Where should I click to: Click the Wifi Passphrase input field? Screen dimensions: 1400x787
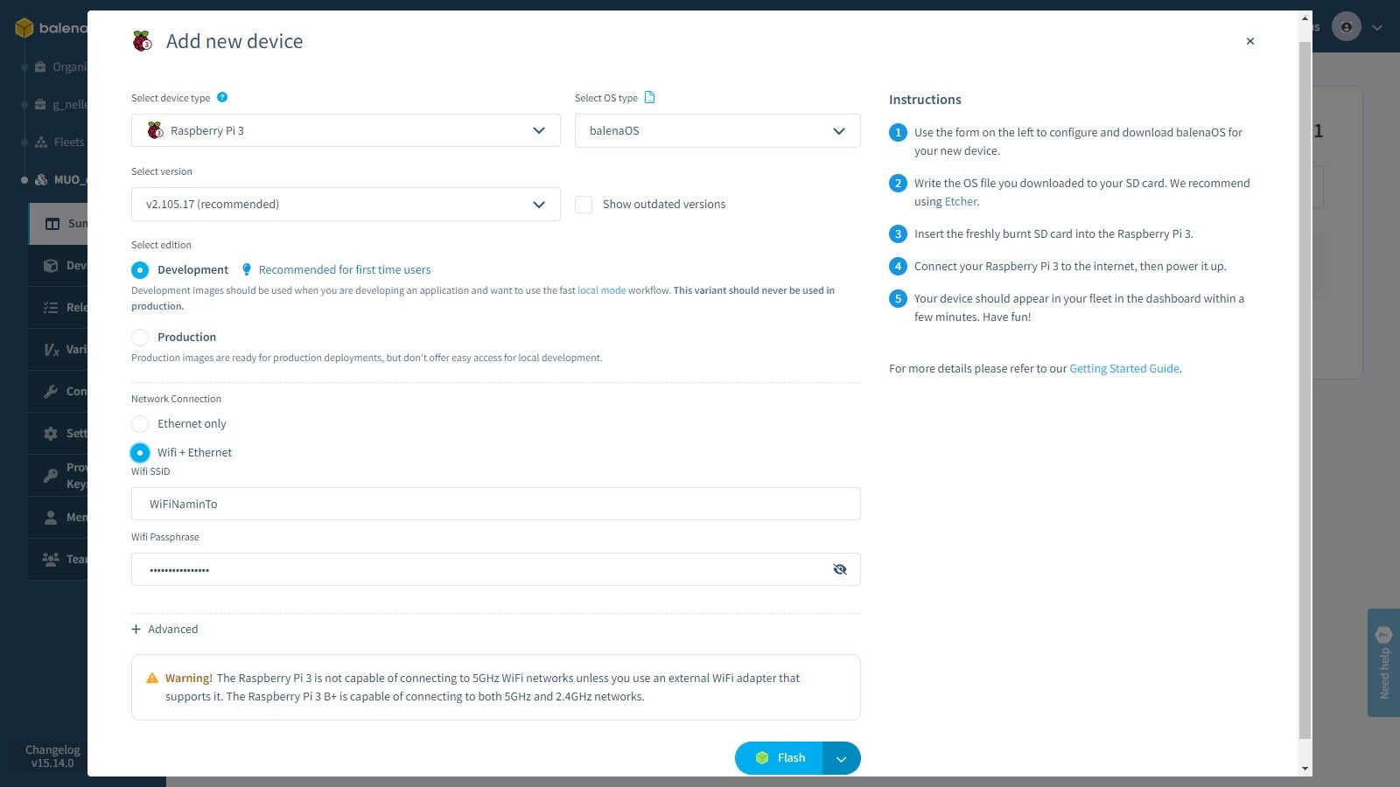[x=496, y=569]
